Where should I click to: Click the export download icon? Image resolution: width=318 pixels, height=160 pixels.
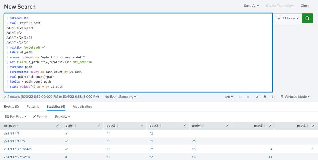[273, 97]
